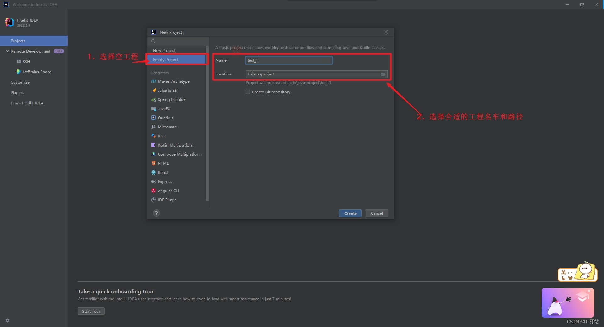Open the Projects tab in sidebar
Viewport: 604px width, 327px height.
point(34,41)
